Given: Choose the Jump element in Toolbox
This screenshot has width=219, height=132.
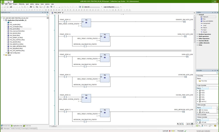Looking at the screenshot, I should point(204,26).
